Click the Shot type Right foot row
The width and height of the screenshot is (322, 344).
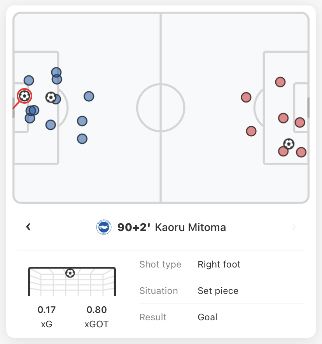click(x=222, y=264)
